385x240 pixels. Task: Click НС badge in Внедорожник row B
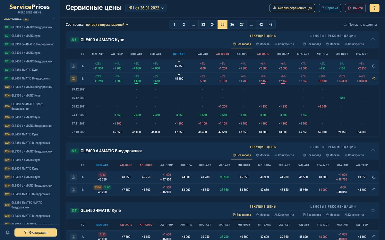coord(107,188)
